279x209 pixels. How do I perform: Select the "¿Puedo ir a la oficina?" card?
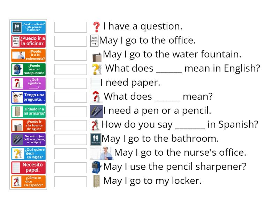[29, 41]
